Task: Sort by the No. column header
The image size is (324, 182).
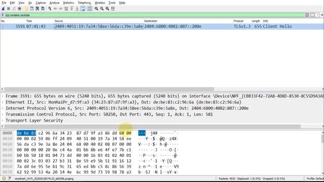Action: (x=3, y=21)
